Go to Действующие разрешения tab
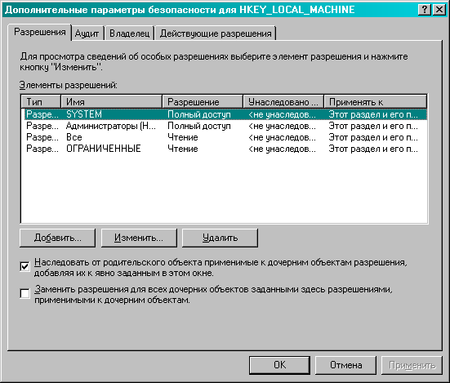This screenshot has height=383, width=450. 216,33
